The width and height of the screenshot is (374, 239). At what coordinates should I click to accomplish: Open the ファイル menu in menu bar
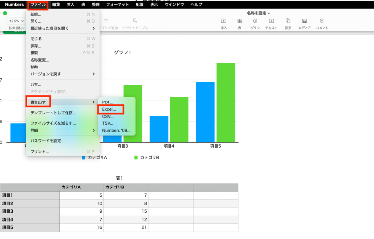click(x=38, y=5)
